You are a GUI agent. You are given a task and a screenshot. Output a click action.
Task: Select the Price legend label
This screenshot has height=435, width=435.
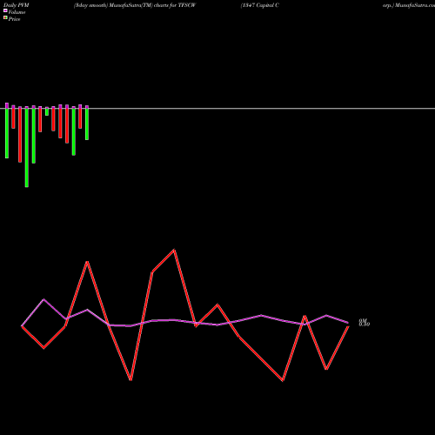14,19
